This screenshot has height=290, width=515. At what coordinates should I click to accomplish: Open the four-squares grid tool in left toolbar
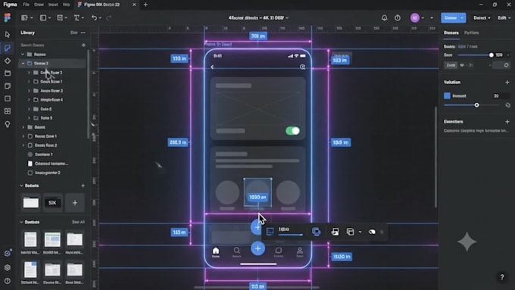pos(8,111)
